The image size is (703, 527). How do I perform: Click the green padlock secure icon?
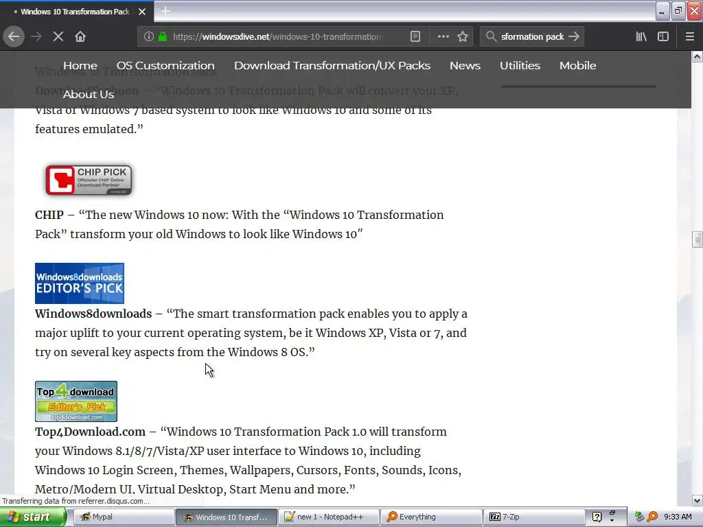(163, 36)
